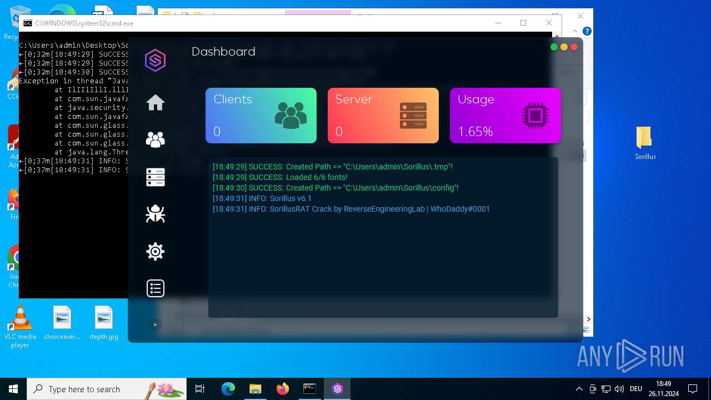Switch to Sorillus app from taskbar

[337, 389]
